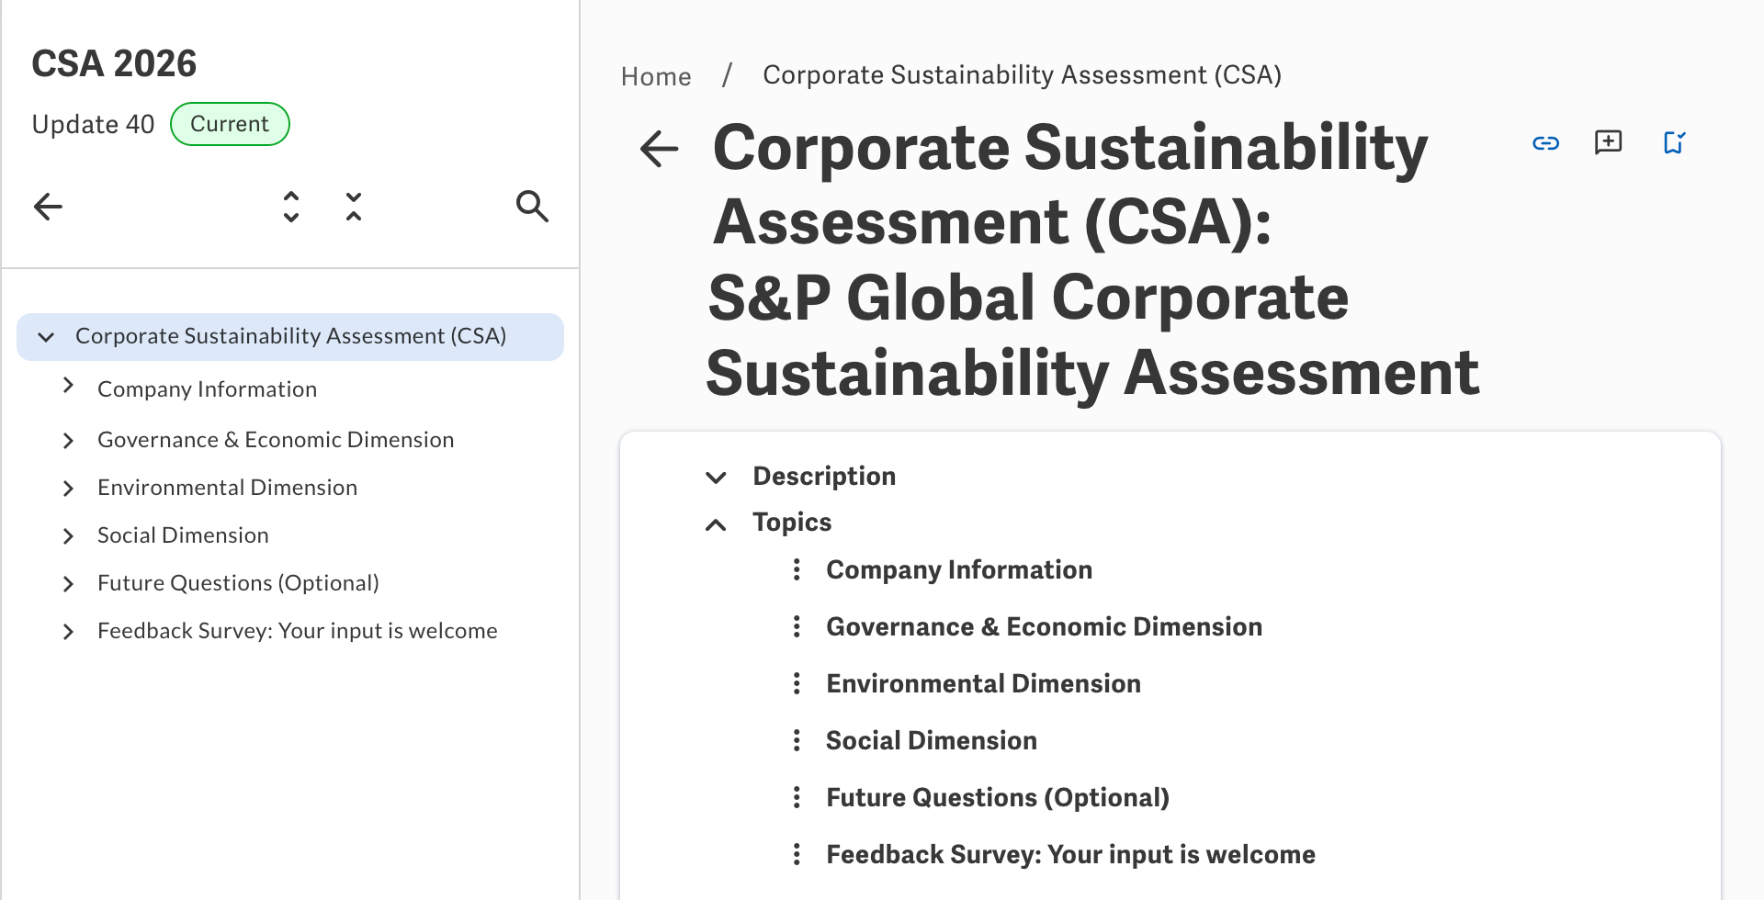Expand Future Questions (Optional) sidebar chevron
This screenshot has height=900, width=1764.
[x=68, y=584]
